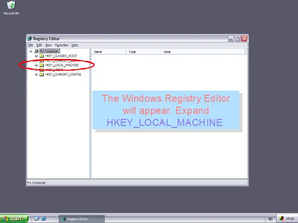Image resolution: width=298 pixels, height=223 pixels.
Task: Expand the HKEY_CURRENT_CONFIG node
Action: 36,74
